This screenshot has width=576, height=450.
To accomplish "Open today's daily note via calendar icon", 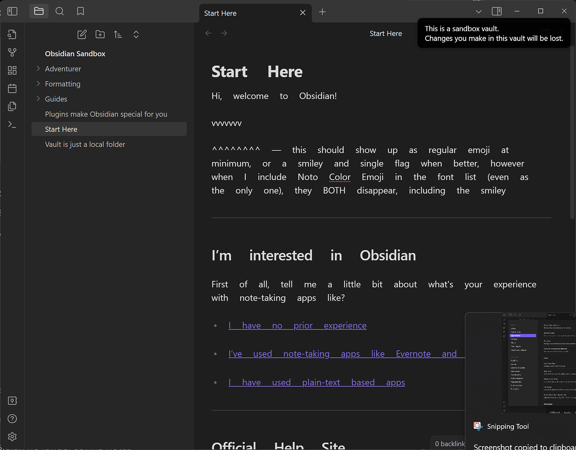I will (x=12, y=88).
